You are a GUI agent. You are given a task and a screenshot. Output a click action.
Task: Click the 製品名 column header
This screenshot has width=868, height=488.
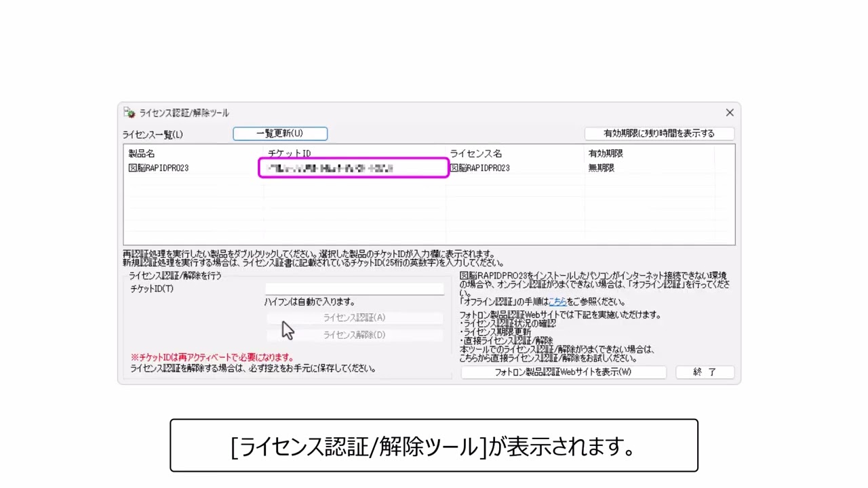click(x=143, y=153)
